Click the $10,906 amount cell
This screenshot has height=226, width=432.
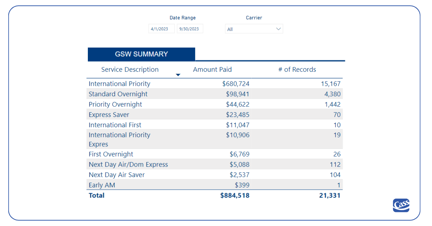coord(238,135)
